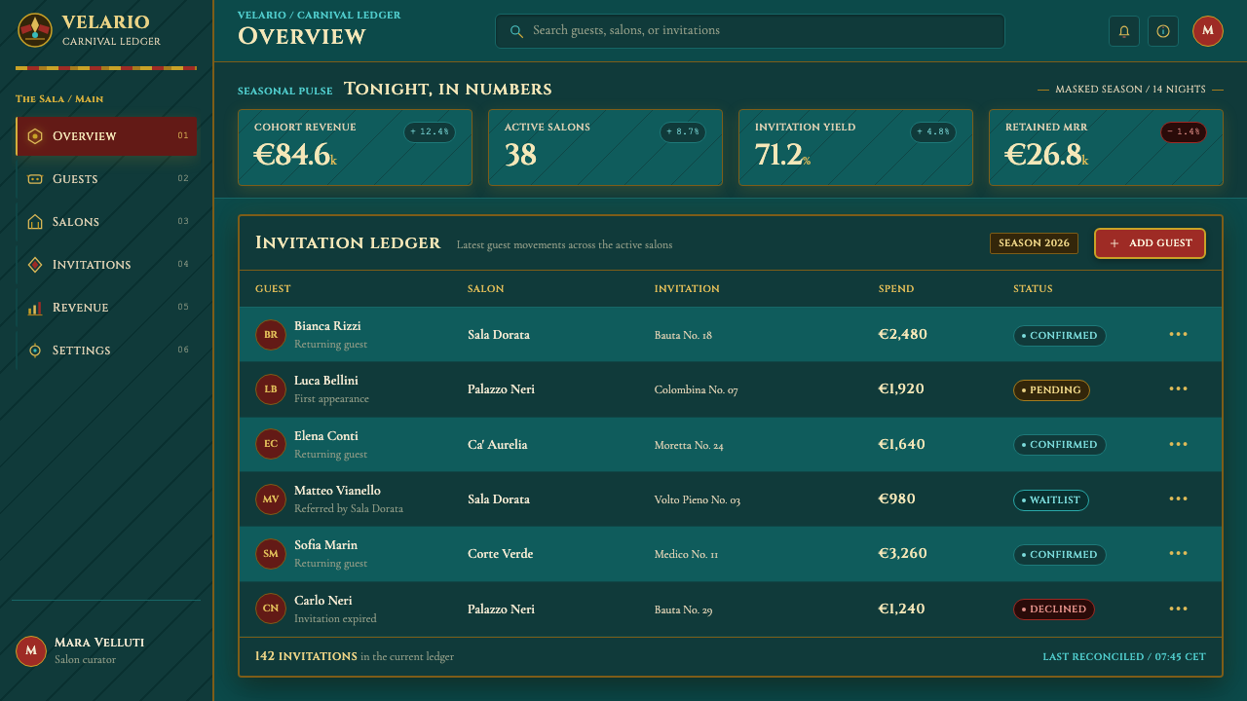Click the Confirmed status for Bianca Rizzi
1247x701 pixels.
[1060, 336]
